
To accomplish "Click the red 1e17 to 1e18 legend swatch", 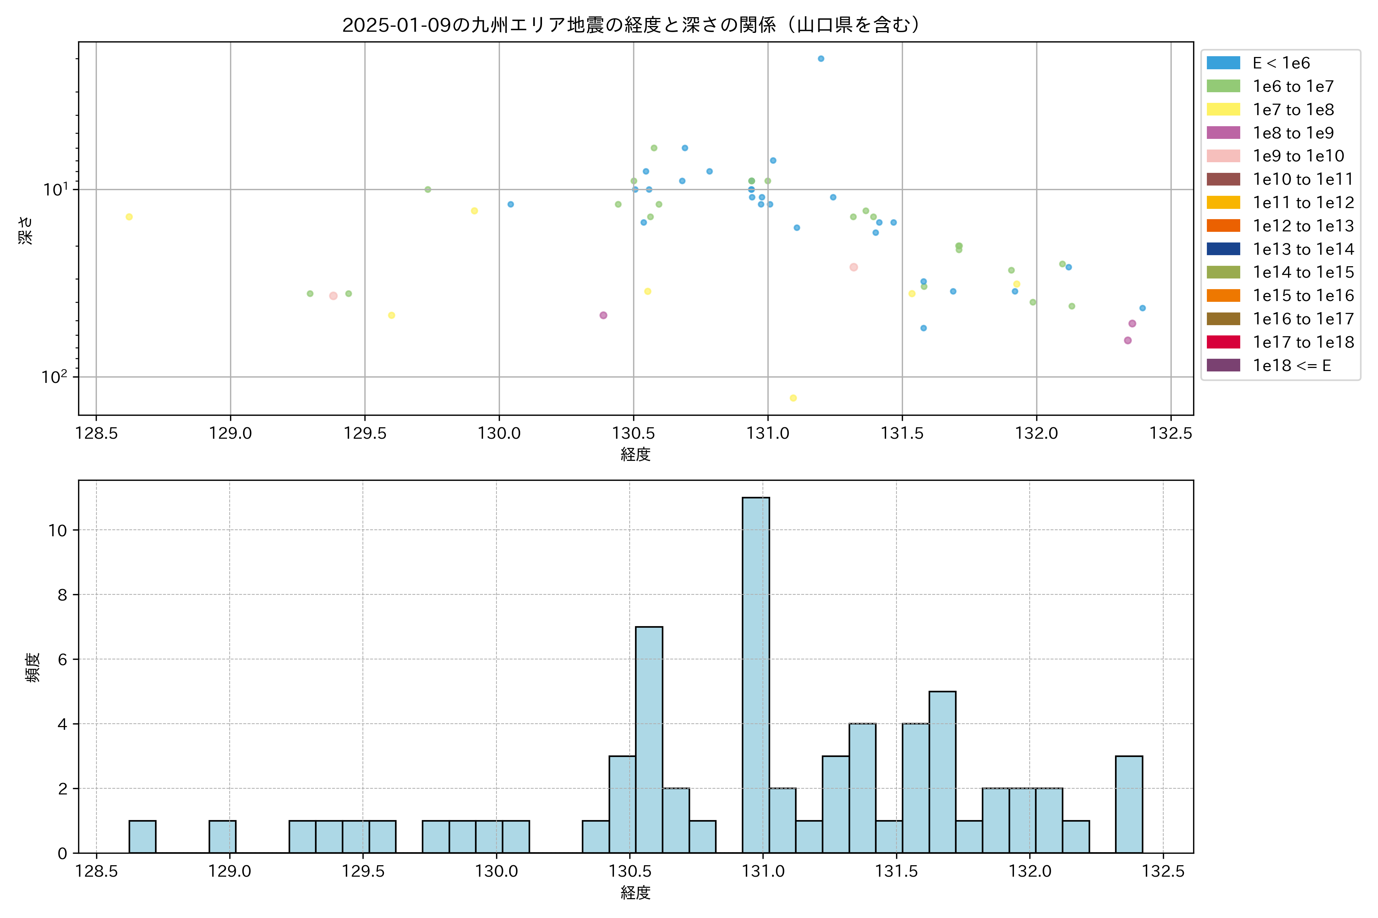I will point(1223,342).
